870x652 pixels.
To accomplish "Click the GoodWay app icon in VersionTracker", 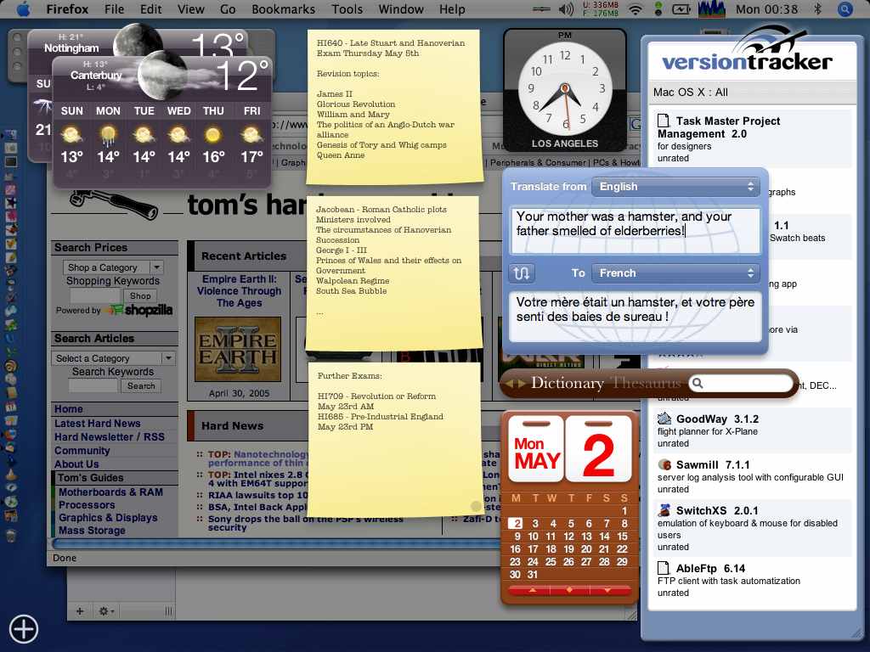I will [664, 419].
